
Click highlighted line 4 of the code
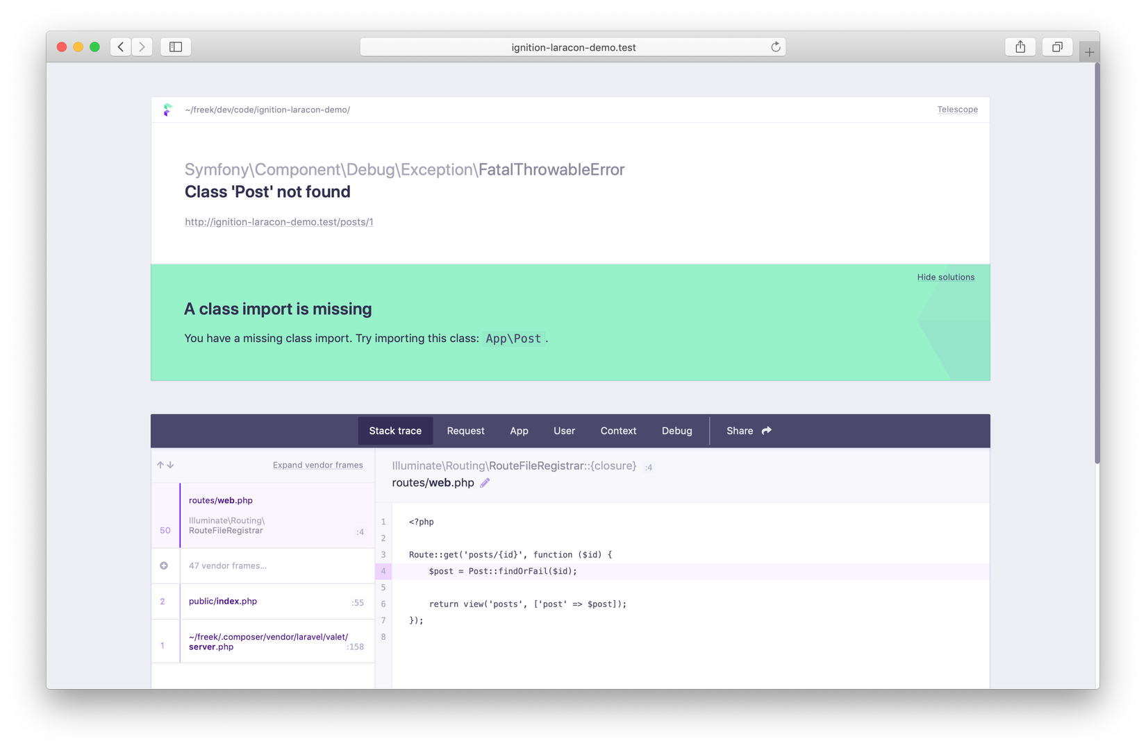coord(683,571)
